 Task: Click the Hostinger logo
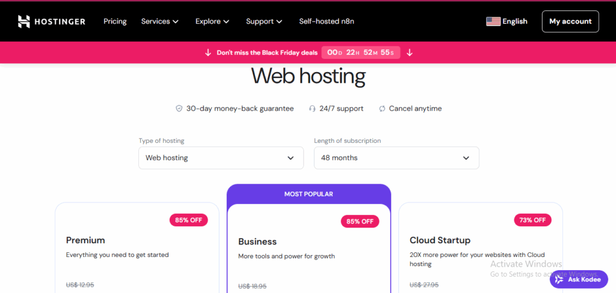coord(52,22)
